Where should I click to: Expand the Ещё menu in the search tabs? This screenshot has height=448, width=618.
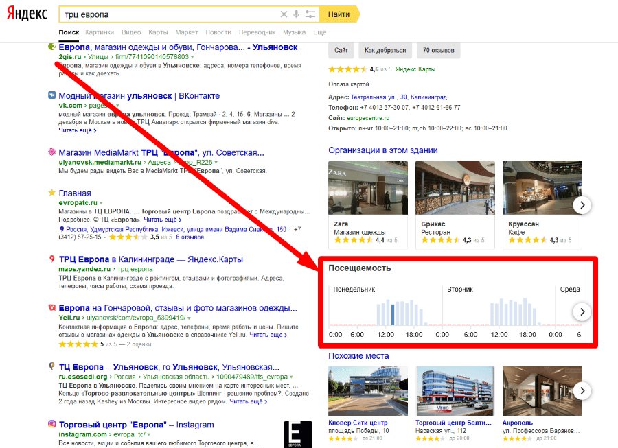tap(320, 32)
